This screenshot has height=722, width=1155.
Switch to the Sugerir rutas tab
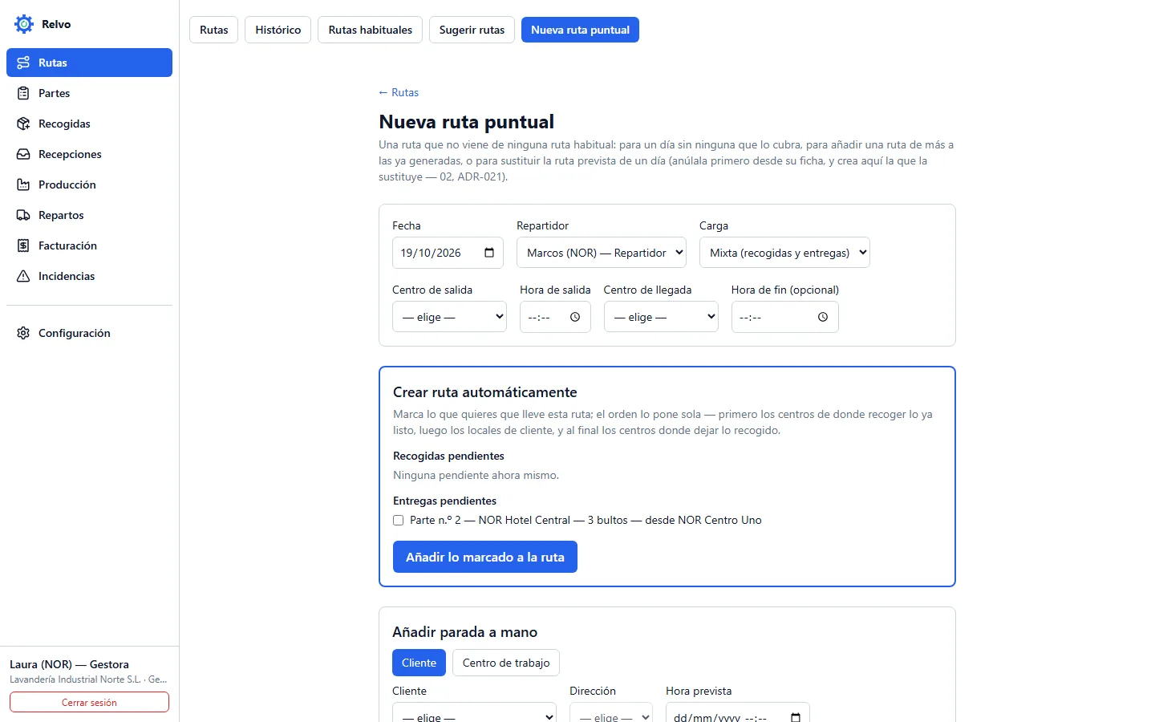(472, 30)
